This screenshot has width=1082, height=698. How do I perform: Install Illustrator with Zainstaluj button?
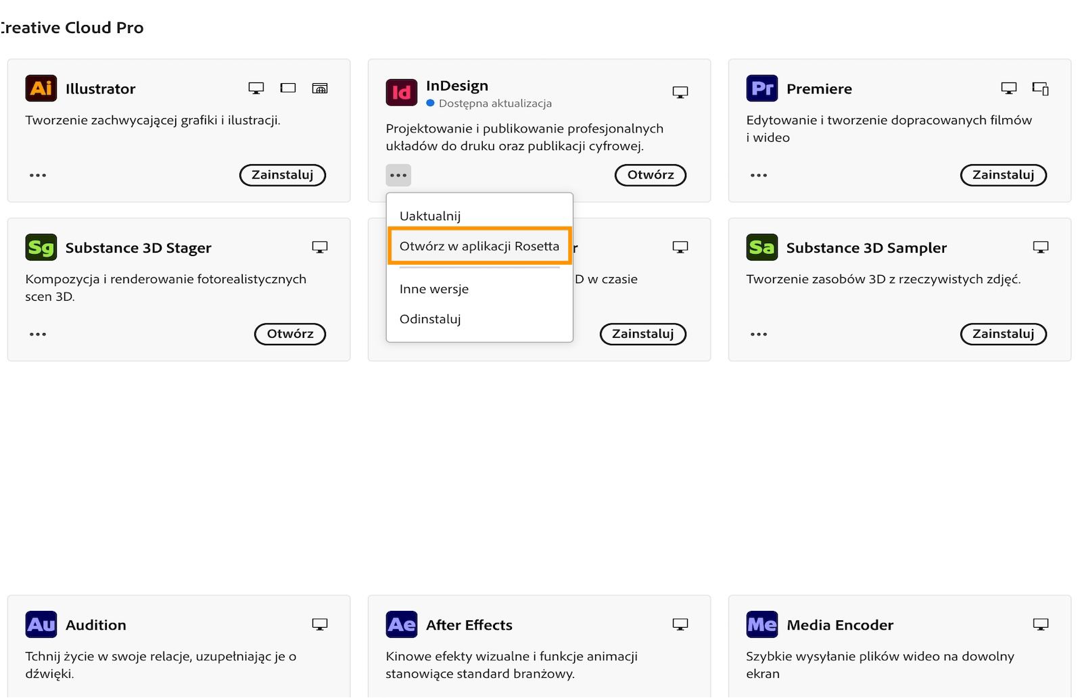click(283, 175)
